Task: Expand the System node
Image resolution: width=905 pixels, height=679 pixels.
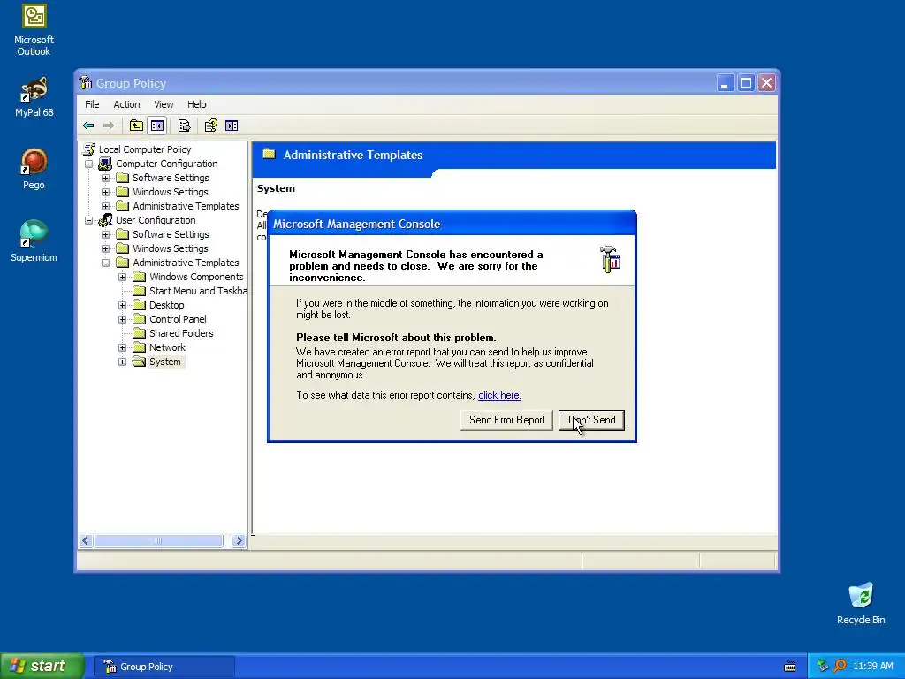Action: pos(122,362)
